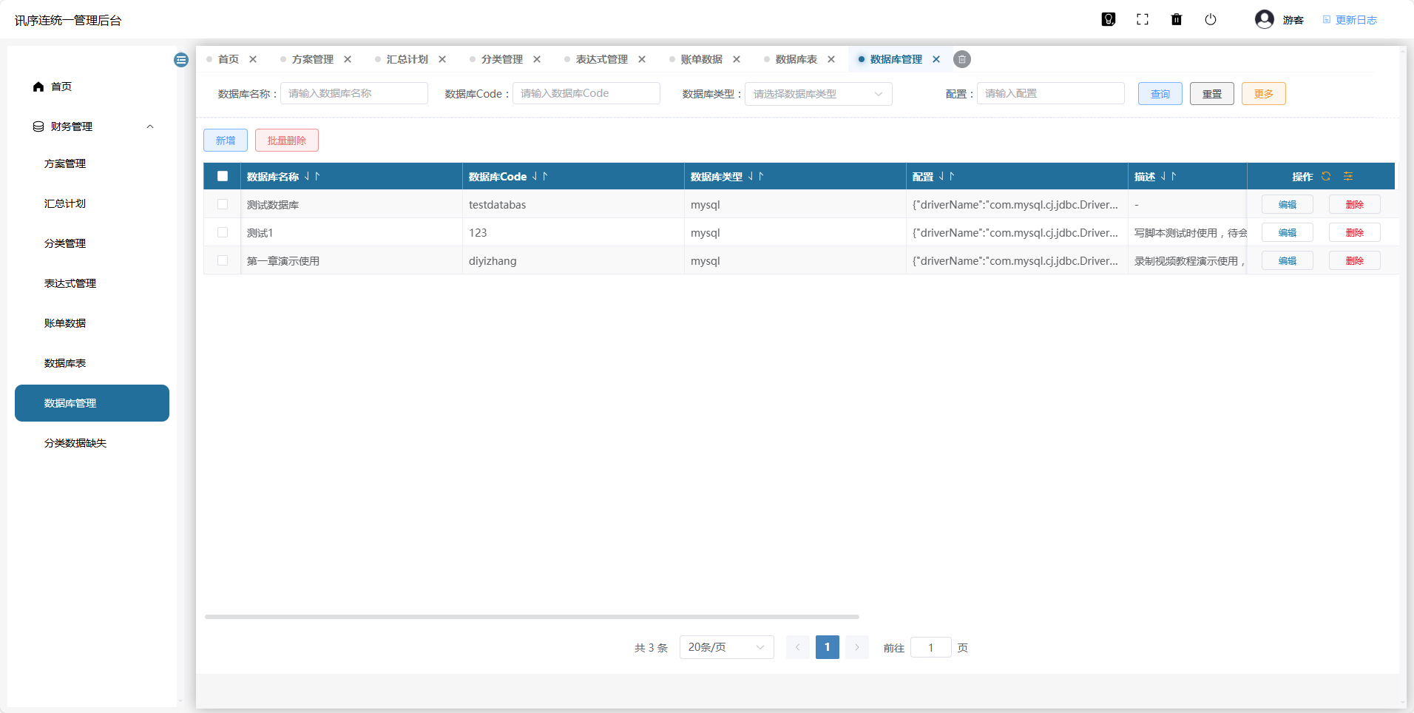Image resolution: width=1414 pixels, height=713 pixels.
Task: Enter fullscreen mode via the header icon
Action: tap(1143, 20)
